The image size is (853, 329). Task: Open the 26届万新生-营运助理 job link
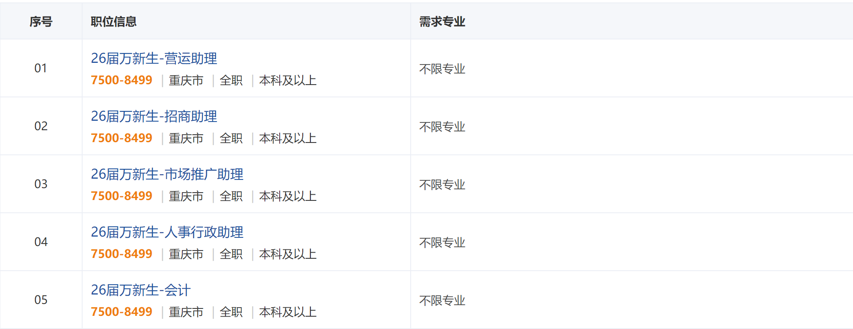[154, 59]
